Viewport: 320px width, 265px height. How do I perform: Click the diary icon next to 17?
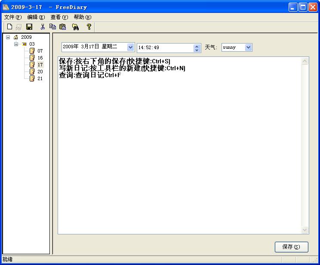(32, 65)
